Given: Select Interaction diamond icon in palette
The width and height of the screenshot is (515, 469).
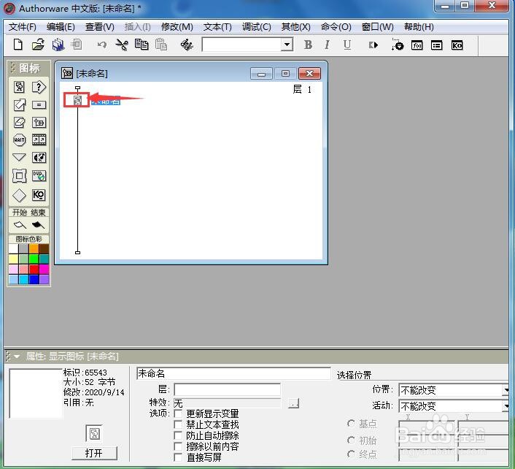Looking at the screenshot, I should [x=20, y=195].
